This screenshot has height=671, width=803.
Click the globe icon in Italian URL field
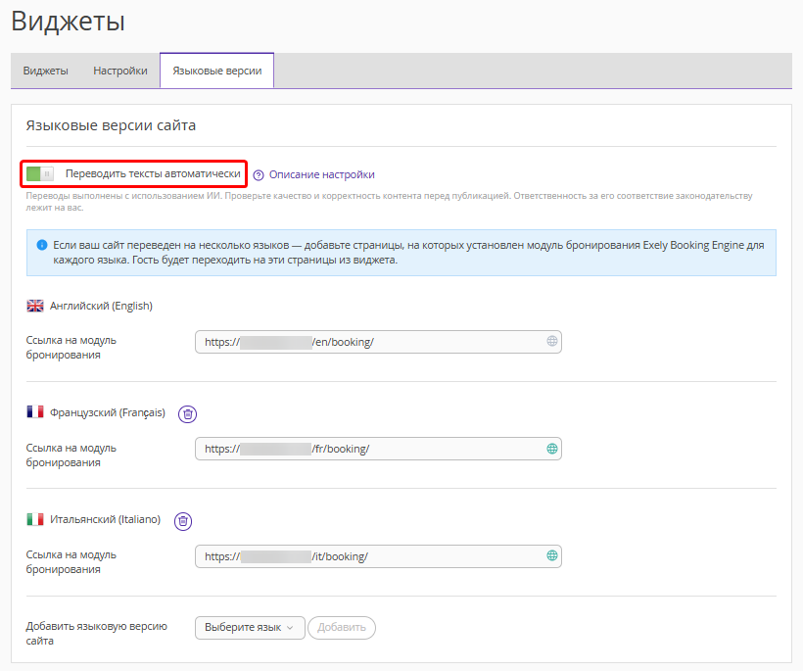tap(552, 555)
